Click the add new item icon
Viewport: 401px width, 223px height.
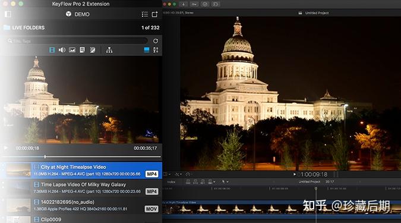click(x=154, y=14)
